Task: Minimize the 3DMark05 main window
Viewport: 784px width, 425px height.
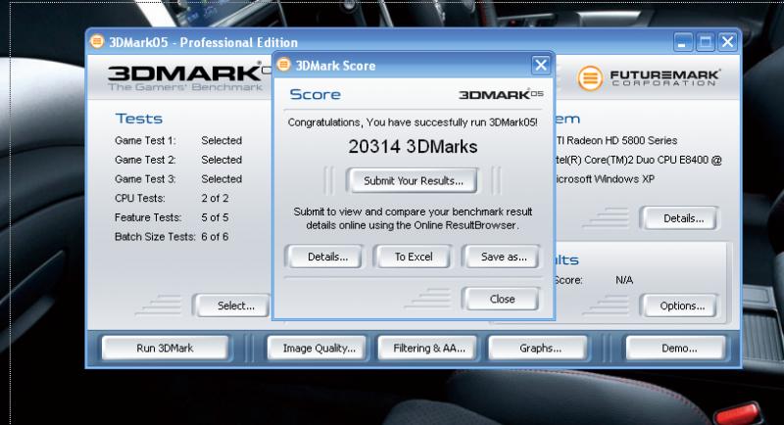Action: 682,42
